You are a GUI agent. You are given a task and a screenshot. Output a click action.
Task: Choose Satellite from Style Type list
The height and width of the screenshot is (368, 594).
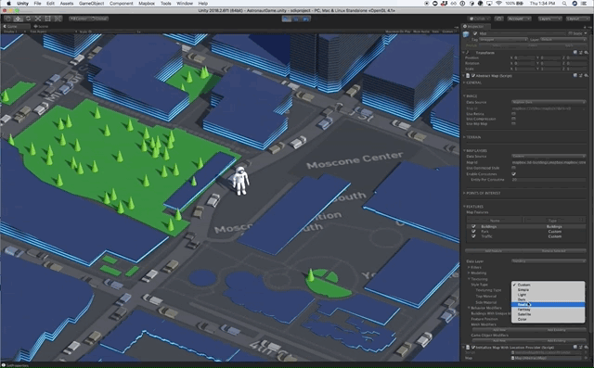[548, 314]
